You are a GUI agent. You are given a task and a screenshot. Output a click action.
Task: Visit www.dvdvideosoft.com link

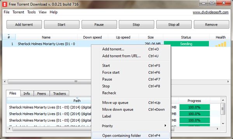(x=210, y=12)
